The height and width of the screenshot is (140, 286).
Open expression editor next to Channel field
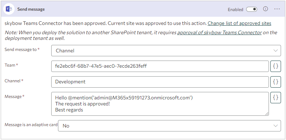[275, 82]
